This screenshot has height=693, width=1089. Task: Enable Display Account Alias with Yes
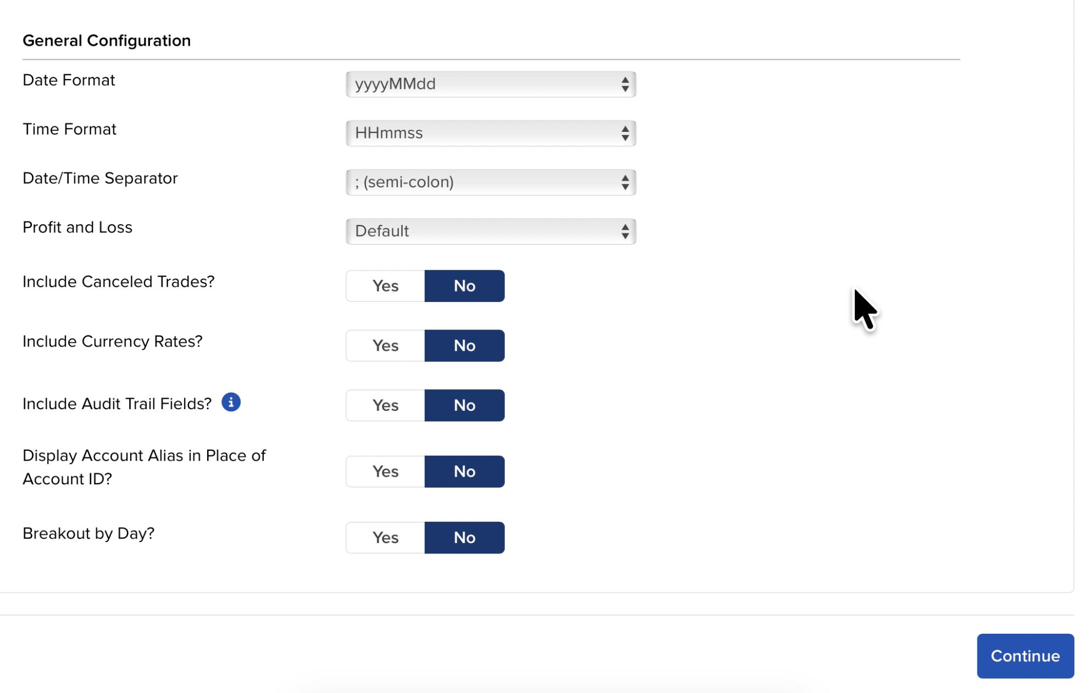click(x=385, y=471)
